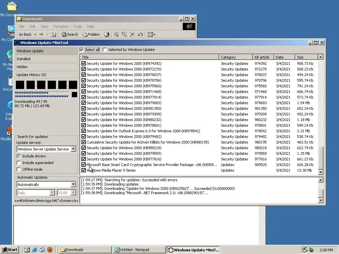The width and height of the screenshot is (339, 254).
Task: Toggle the Folders pane in the Downloads window
Action: pos(91,34)
